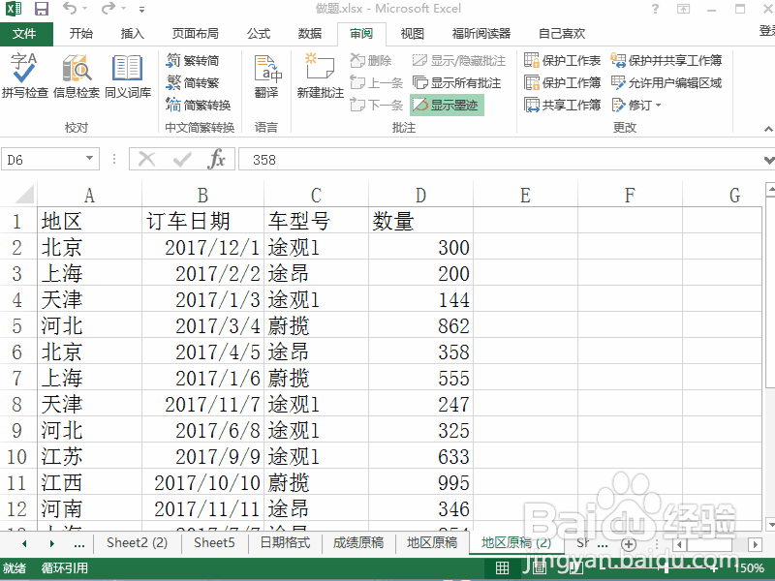Click 保护工作簿 protect workbook
The height and width of the screenshot is (581, 775).
(x=562, y=82)
